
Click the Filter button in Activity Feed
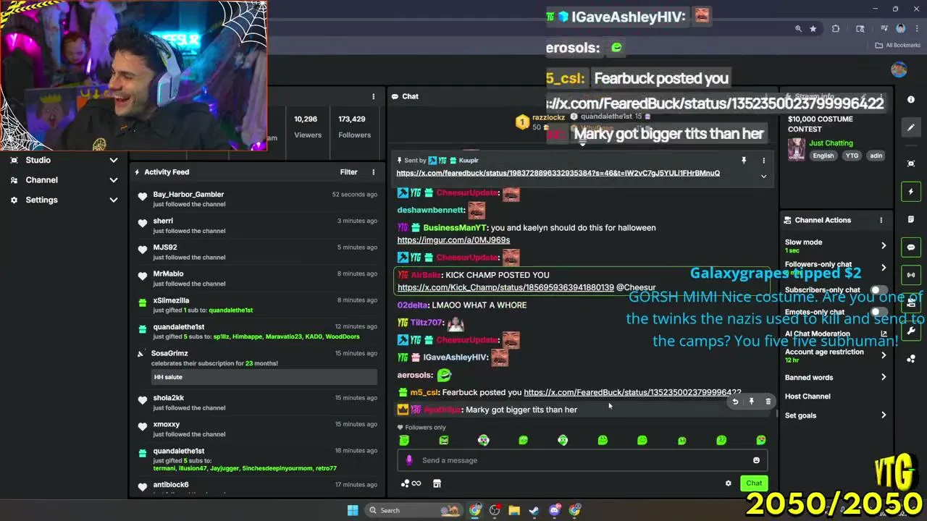(349, 172)
